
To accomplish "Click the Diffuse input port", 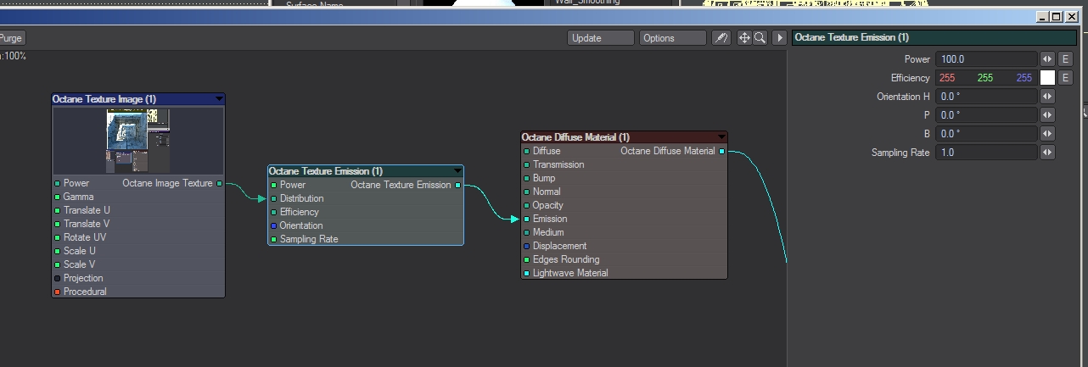I will (x=527, y=151).
